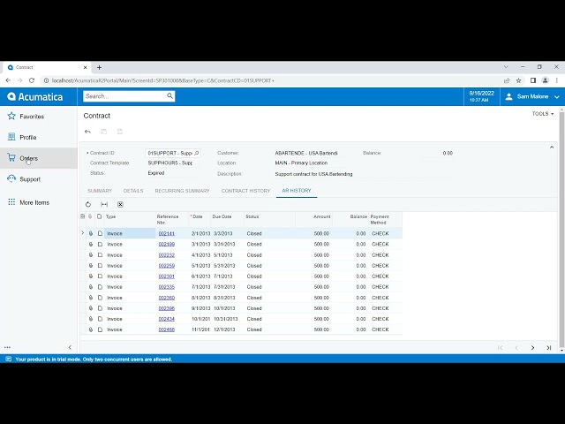Click the trial mode status message
The height and width of the screenshot is (424, 565).
(x=94, y=360)
